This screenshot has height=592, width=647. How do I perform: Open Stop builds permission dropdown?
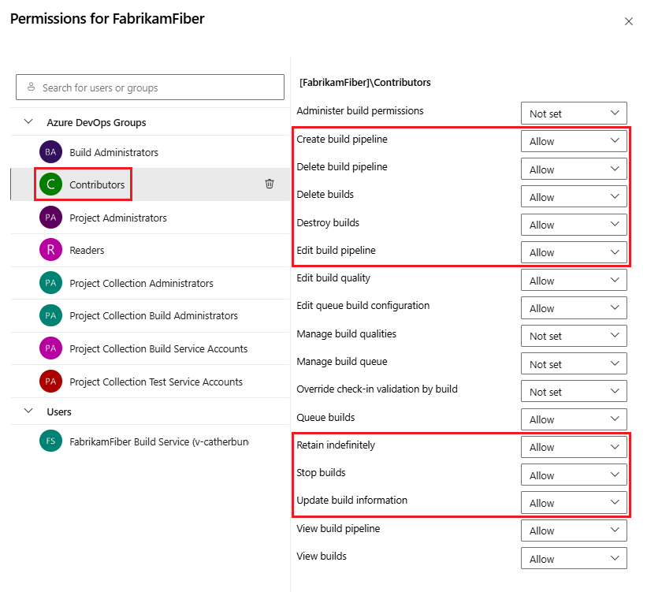(574, 475)
